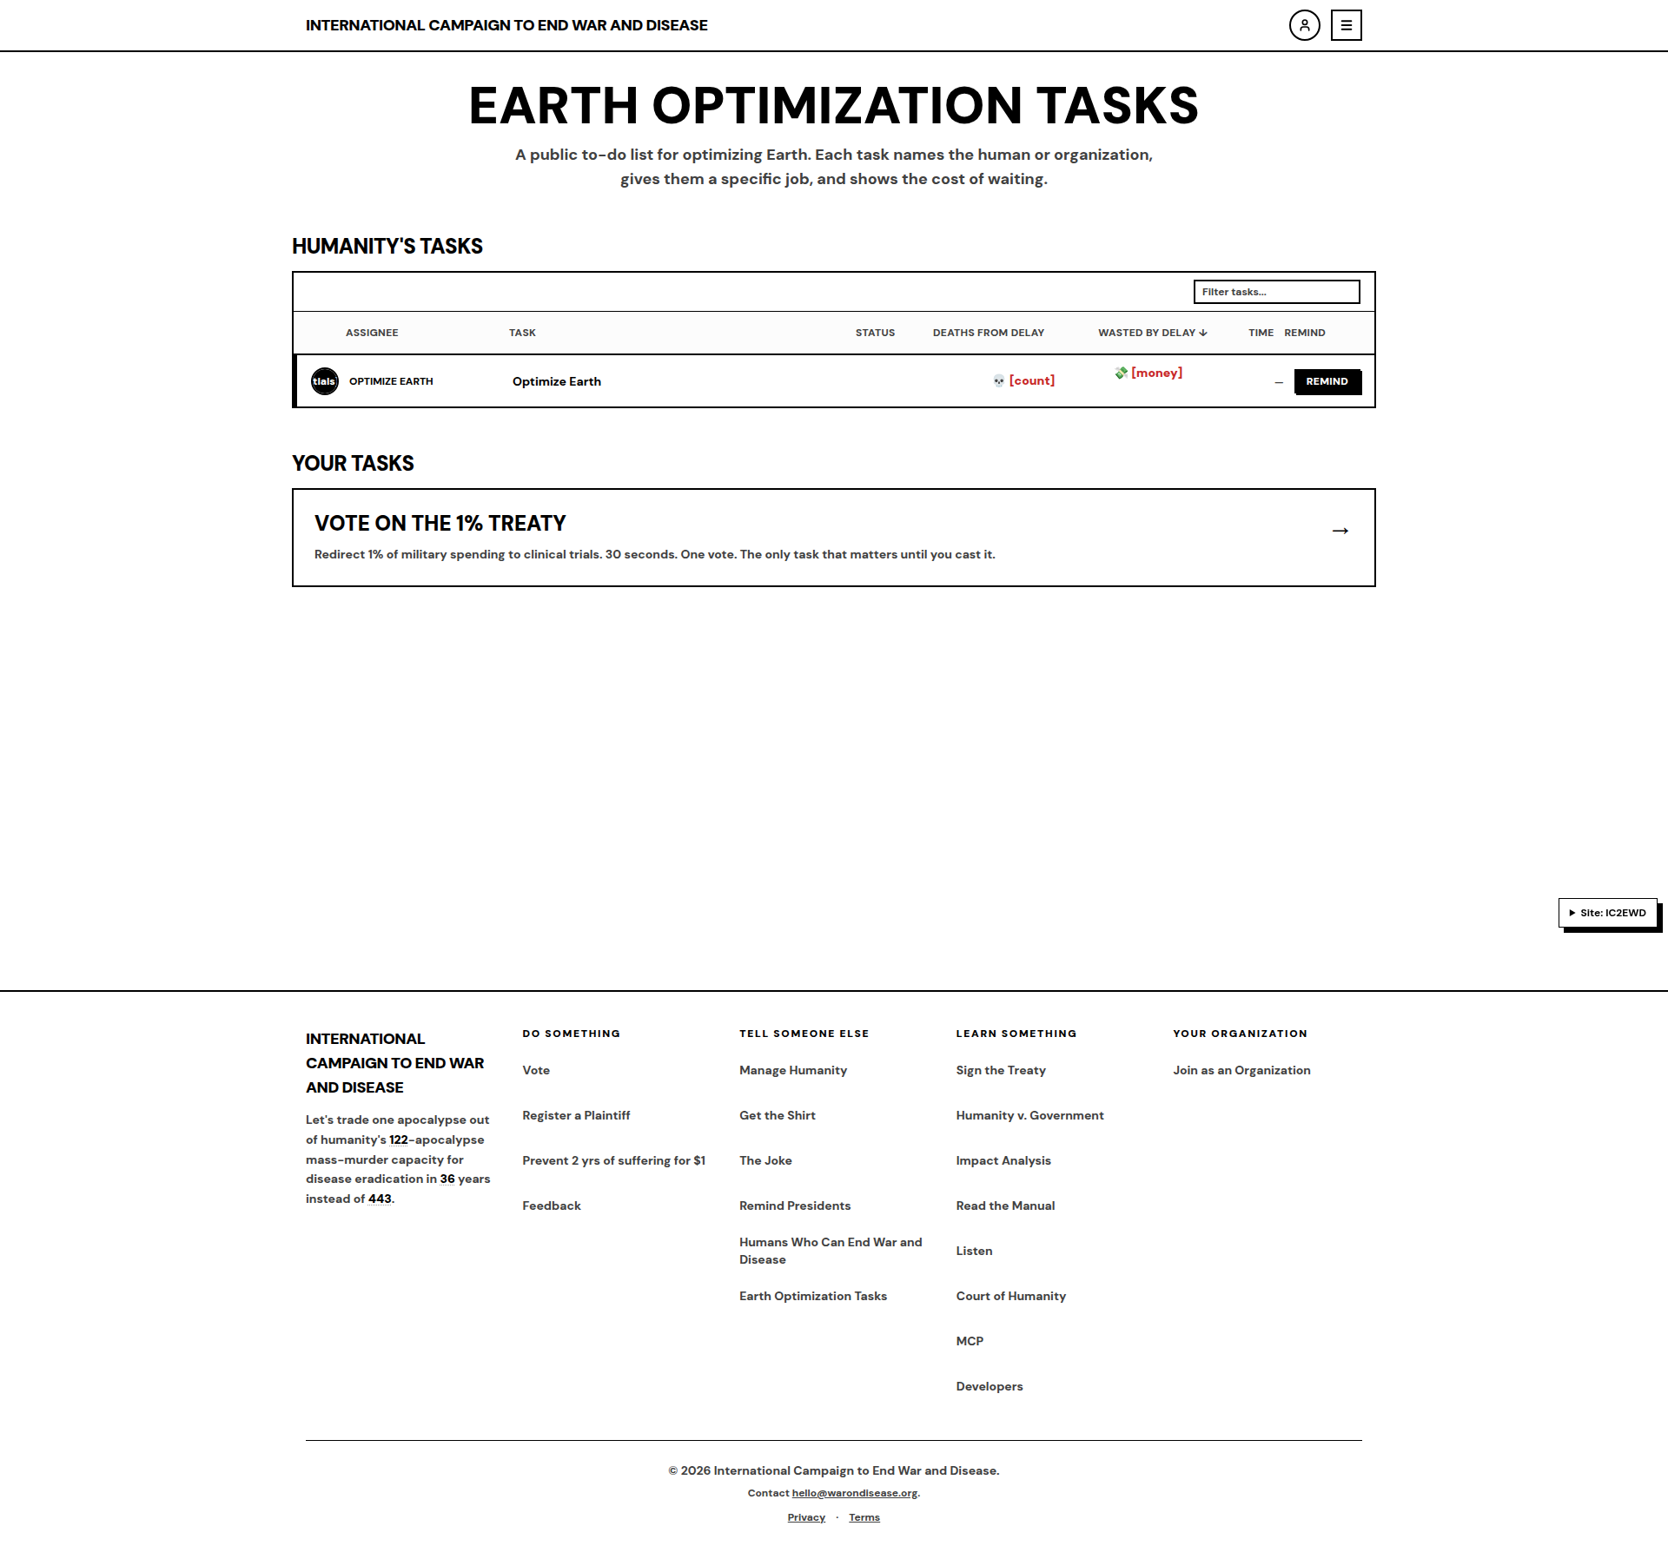1668x1559 pixels.
Task: Sort by Deaths From Delay header
Action: pos(989,333)
